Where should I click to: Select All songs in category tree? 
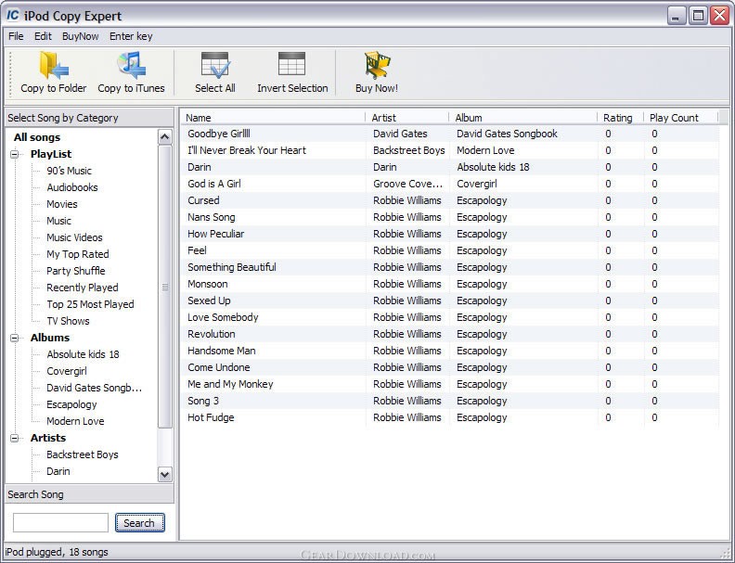(37, 137)
